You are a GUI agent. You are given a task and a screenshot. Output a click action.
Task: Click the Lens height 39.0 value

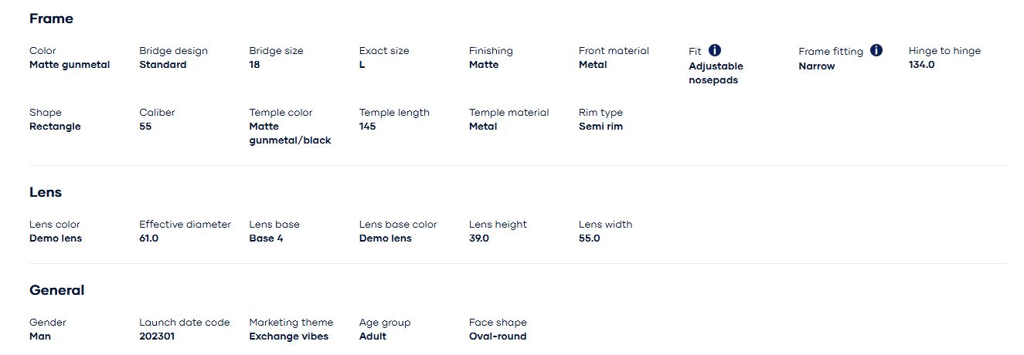pyautogui.click(x=478, y=238)
